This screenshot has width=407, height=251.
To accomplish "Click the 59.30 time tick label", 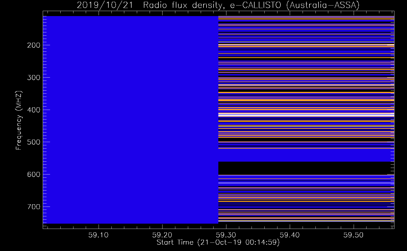I will point(226,235).
